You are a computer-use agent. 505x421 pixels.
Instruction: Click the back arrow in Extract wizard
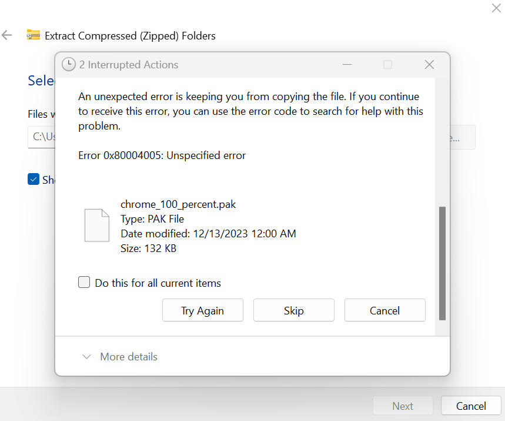click(7, 35)
